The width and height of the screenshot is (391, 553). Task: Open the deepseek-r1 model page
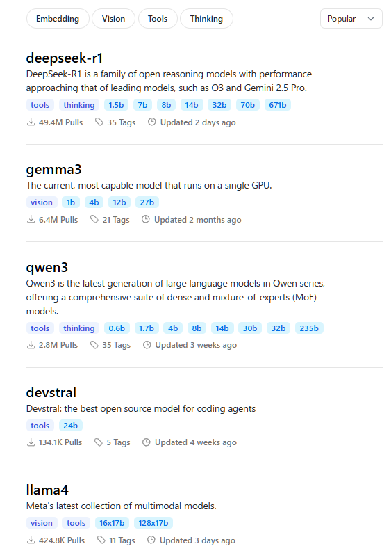(64, 58)
